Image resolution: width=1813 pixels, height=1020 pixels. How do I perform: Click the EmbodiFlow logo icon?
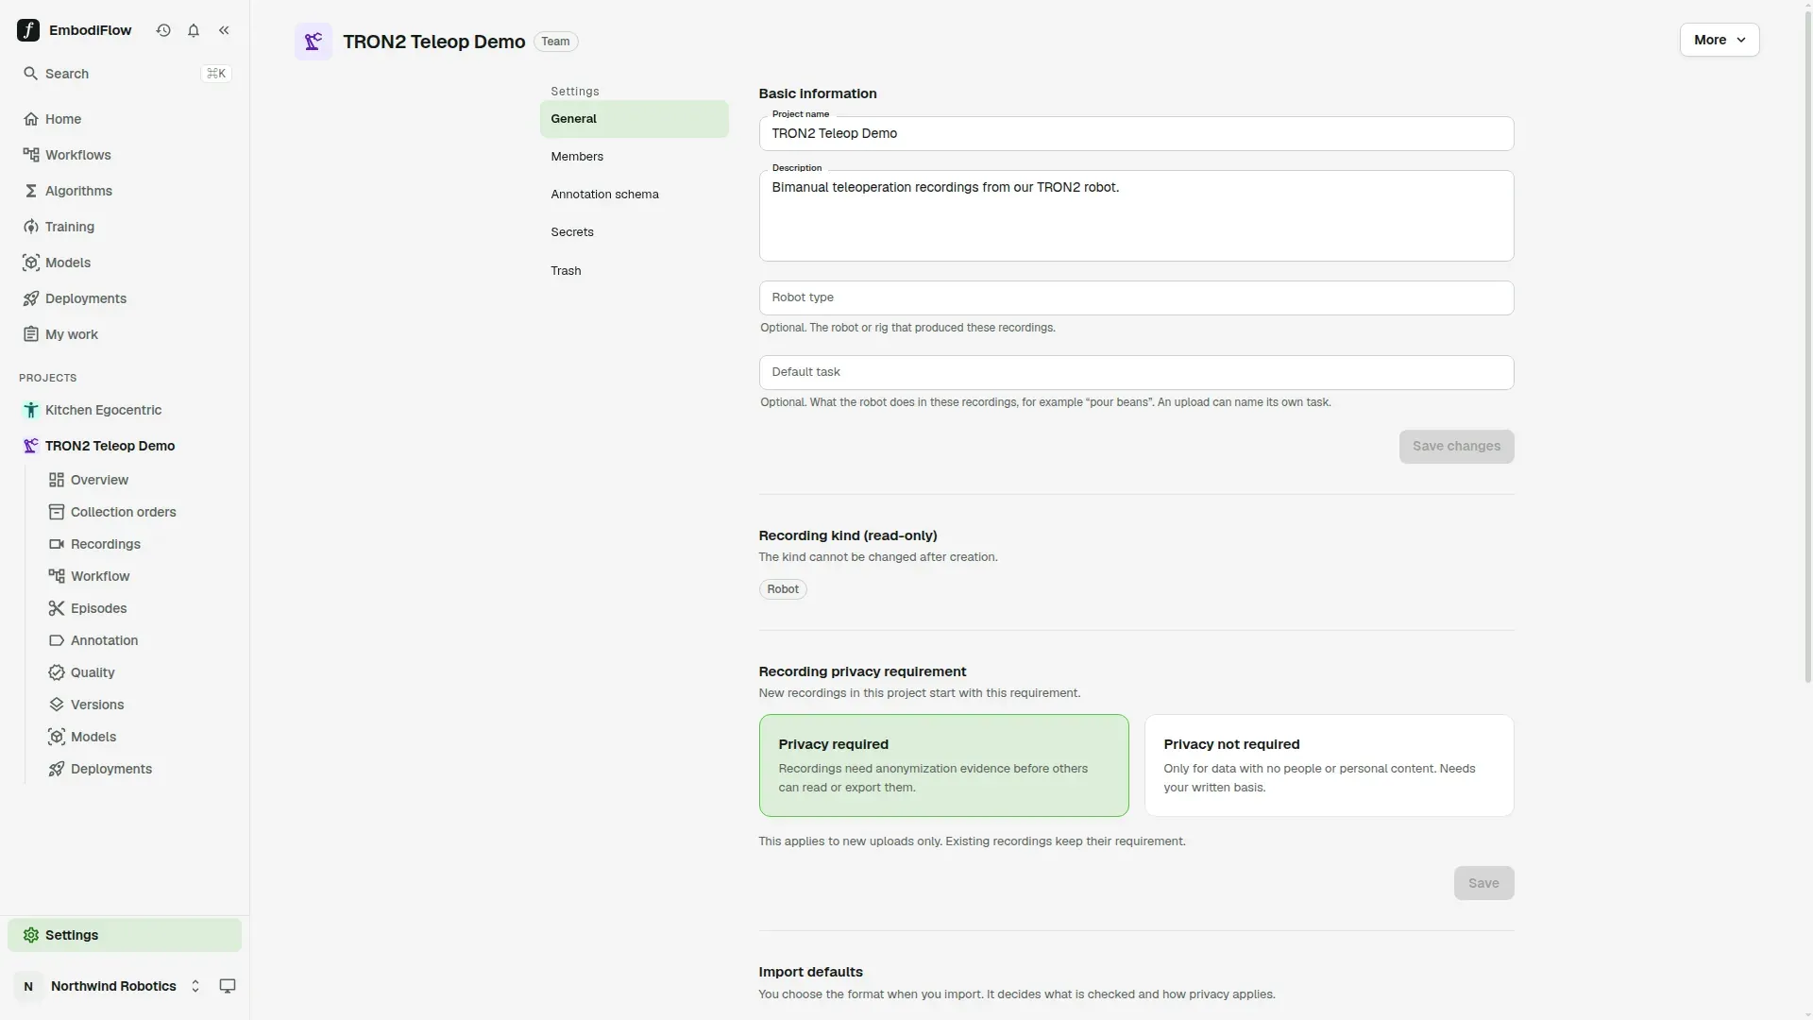click(28, 30)
